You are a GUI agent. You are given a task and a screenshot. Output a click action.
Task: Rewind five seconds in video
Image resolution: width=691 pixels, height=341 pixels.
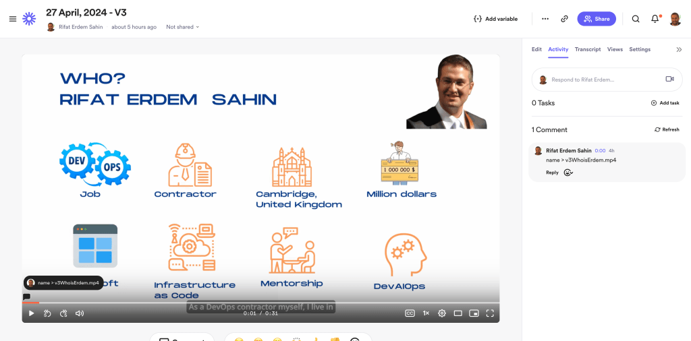pyautogui.click(x=48, y=313)
